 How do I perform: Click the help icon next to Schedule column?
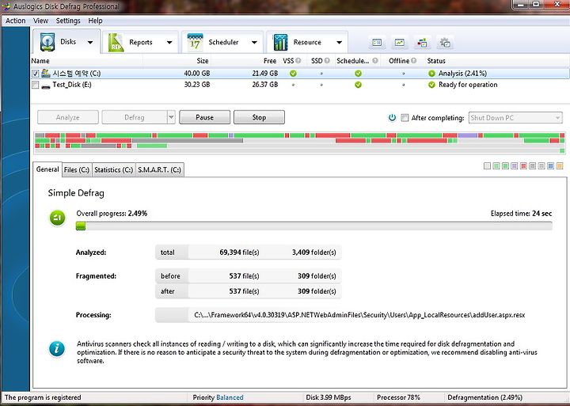375,61
